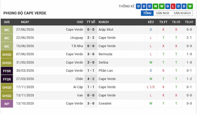Click the last green W badge in THỐNG KÊ
197x114 pixels.
190,6
